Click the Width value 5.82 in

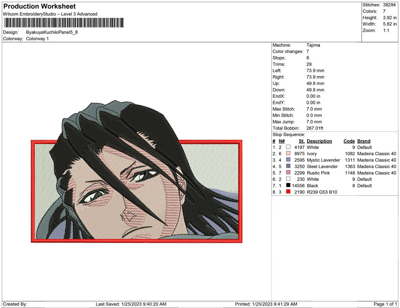pyautogui.click(x=389, y=24)
